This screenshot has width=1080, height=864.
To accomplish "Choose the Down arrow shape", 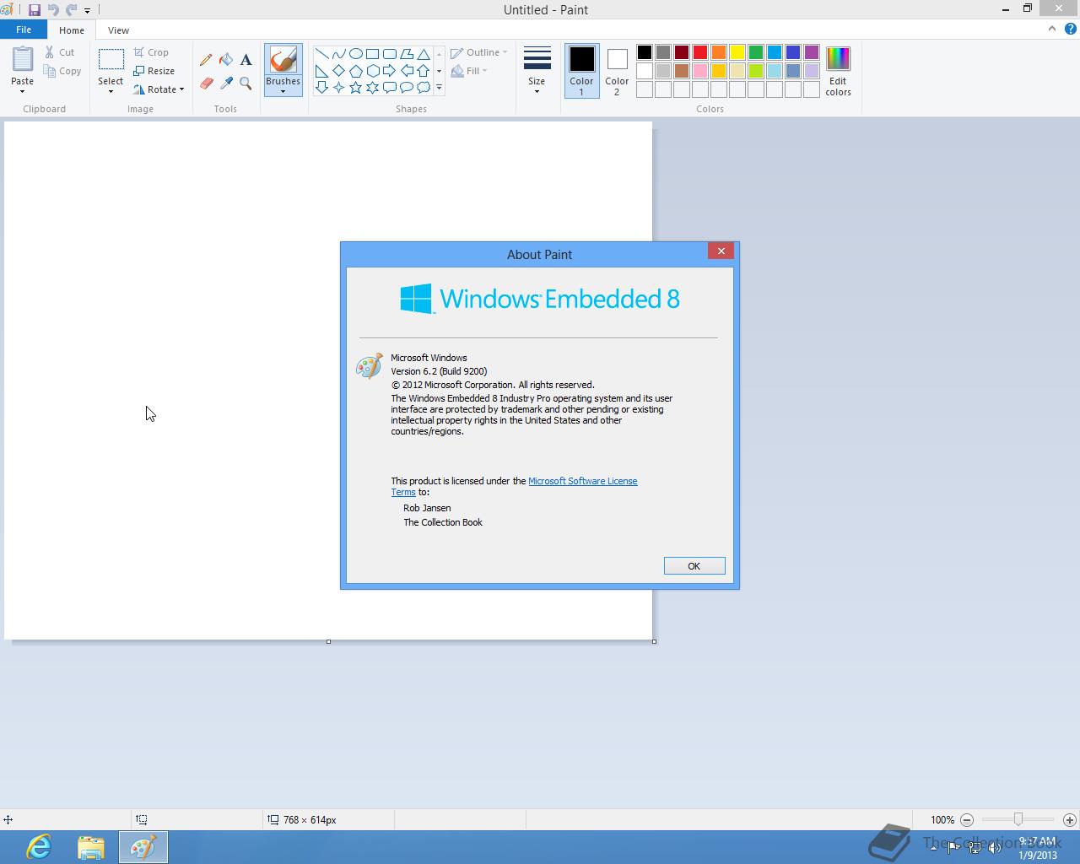I will pos(321,87).
